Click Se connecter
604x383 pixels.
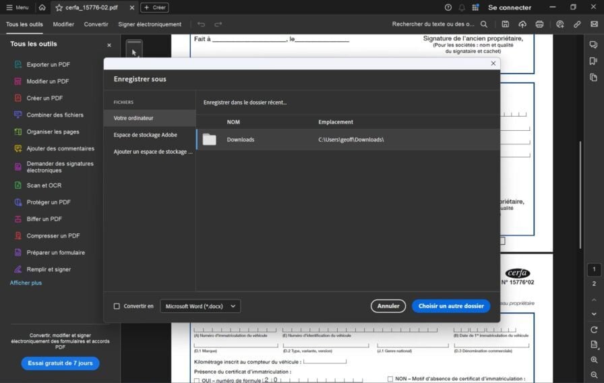509,7
